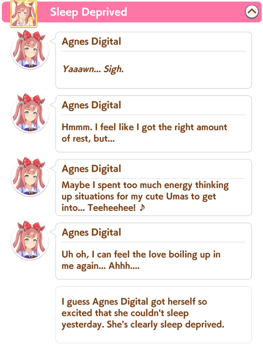Click the Sleep Deprived pink header bar
263x356 pixels.
[132, 12]
